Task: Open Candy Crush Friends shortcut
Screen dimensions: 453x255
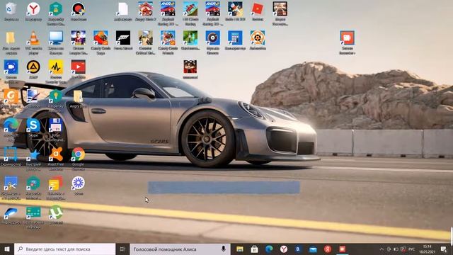Action: pyautogui.click(x=168, y=38)
